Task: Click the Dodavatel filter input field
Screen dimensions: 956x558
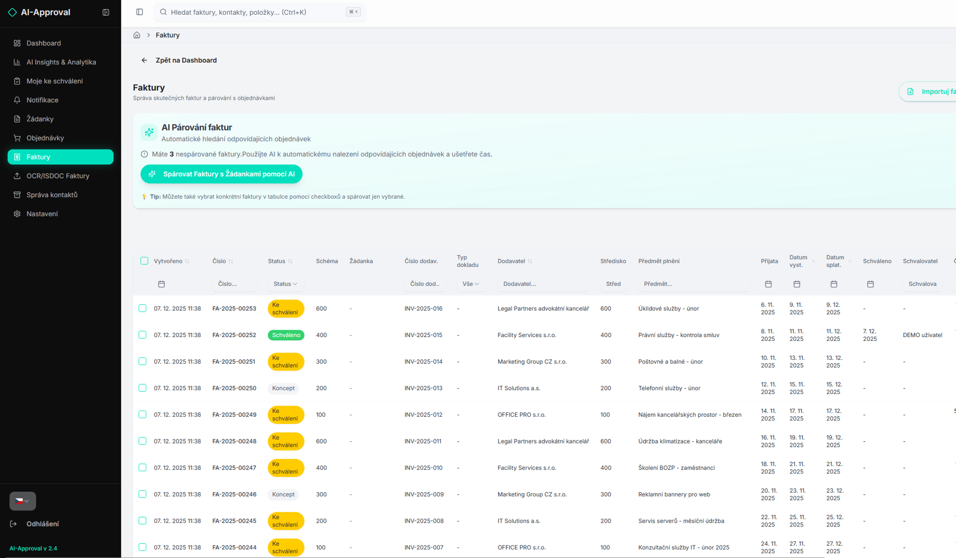Action: pyautogui.click(x=543, y=284)
